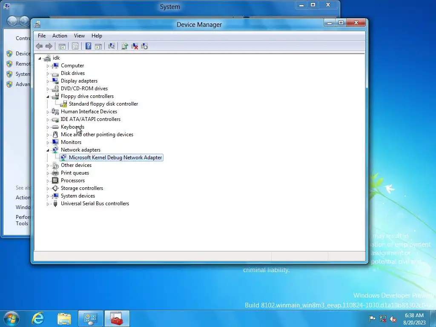Click the Update Driver Software toolbar icon
The height and width of the screenshot is (327, 436).
point(125,46)
